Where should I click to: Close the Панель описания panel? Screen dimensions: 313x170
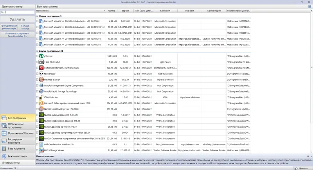click(311, 156)
